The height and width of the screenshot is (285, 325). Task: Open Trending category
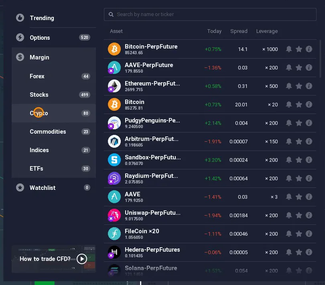click(x=54, y=18)
